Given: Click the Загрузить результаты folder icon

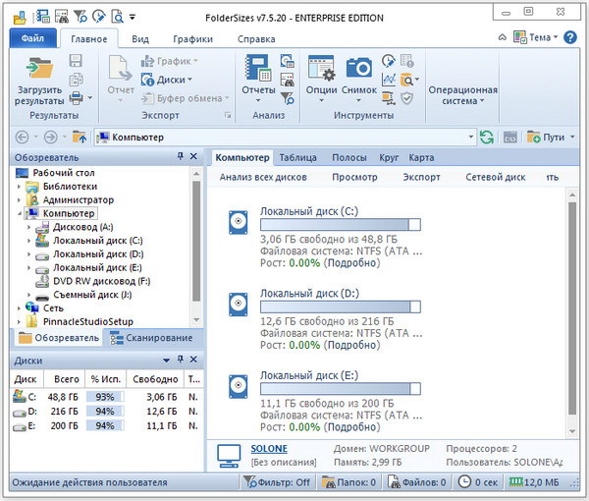Looking at the screenshot, I should click(39, 70).
